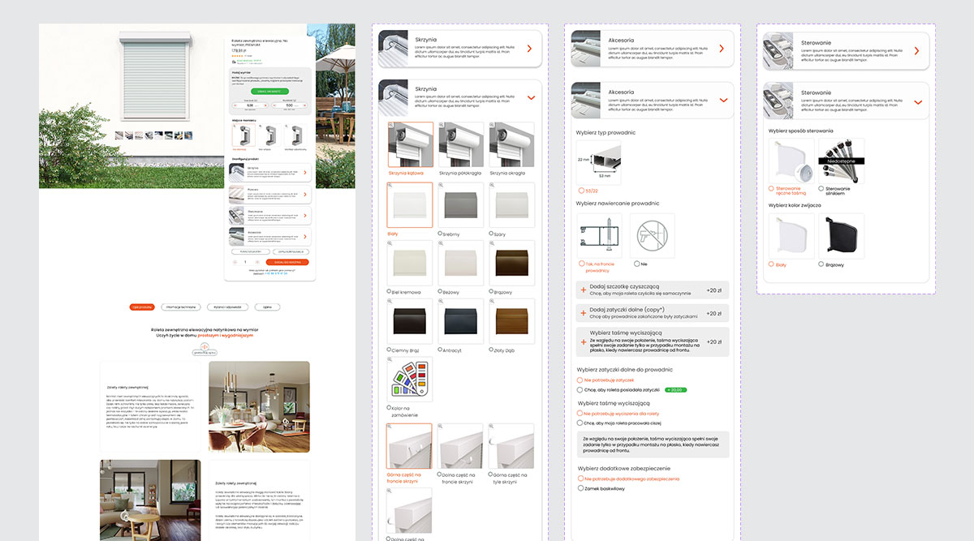This screenshot has height=541, width=974.
Task: Click first thumbnail under the shutter photo
Action: 119,135
